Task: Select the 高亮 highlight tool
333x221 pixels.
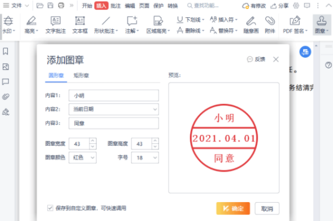Action: coord(31,25)
